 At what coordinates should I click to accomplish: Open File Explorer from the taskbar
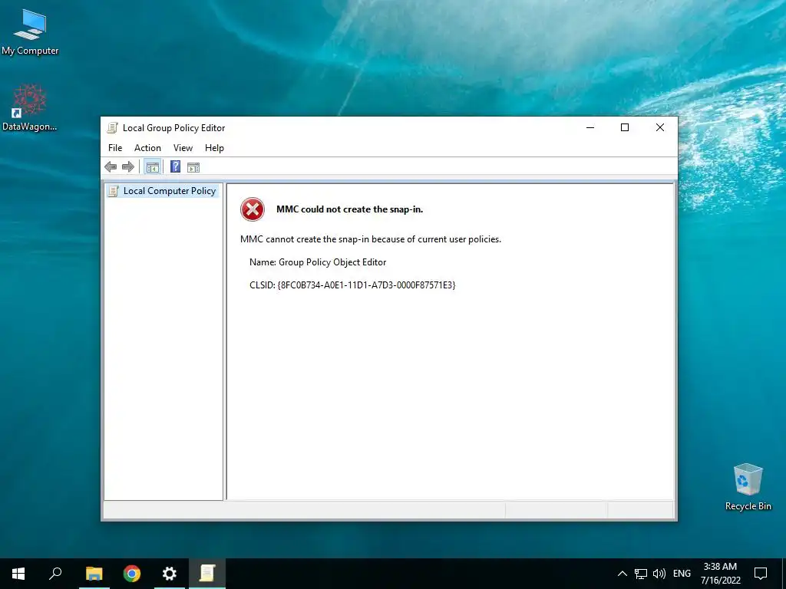(x=94, y=574)
